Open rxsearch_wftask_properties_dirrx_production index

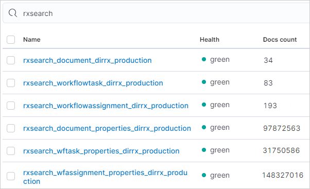[101, 151]
